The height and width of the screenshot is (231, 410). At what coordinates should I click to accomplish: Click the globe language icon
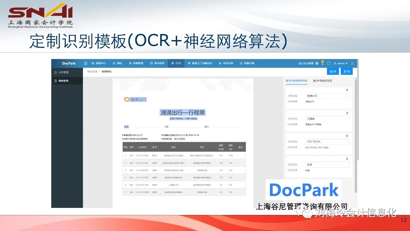tap(317, 64)
